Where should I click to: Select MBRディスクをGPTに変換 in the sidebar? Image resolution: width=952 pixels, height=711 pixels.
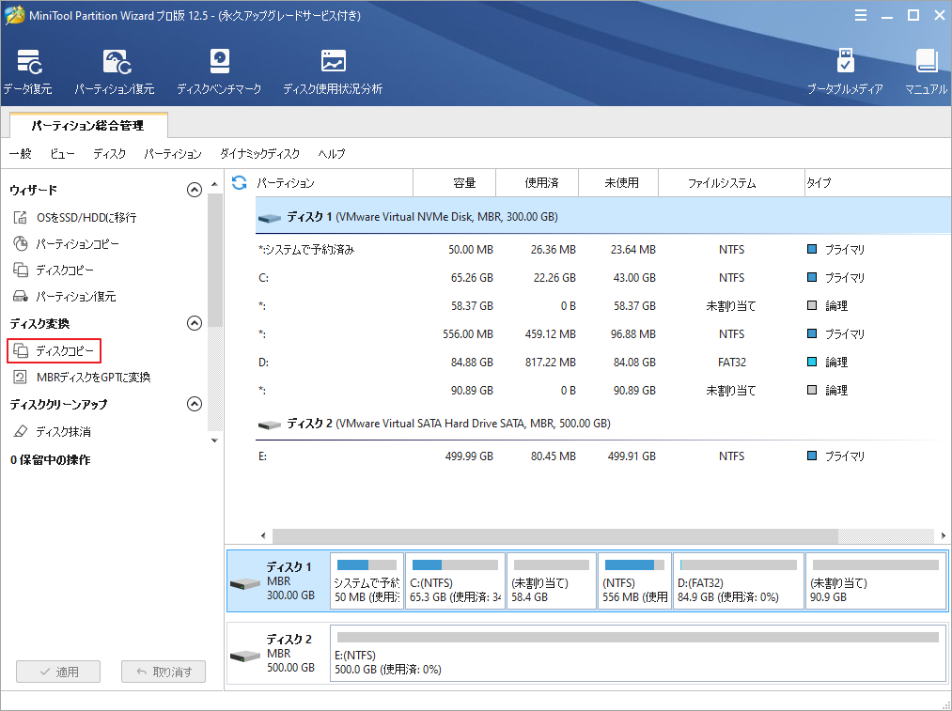pos(92,377)
